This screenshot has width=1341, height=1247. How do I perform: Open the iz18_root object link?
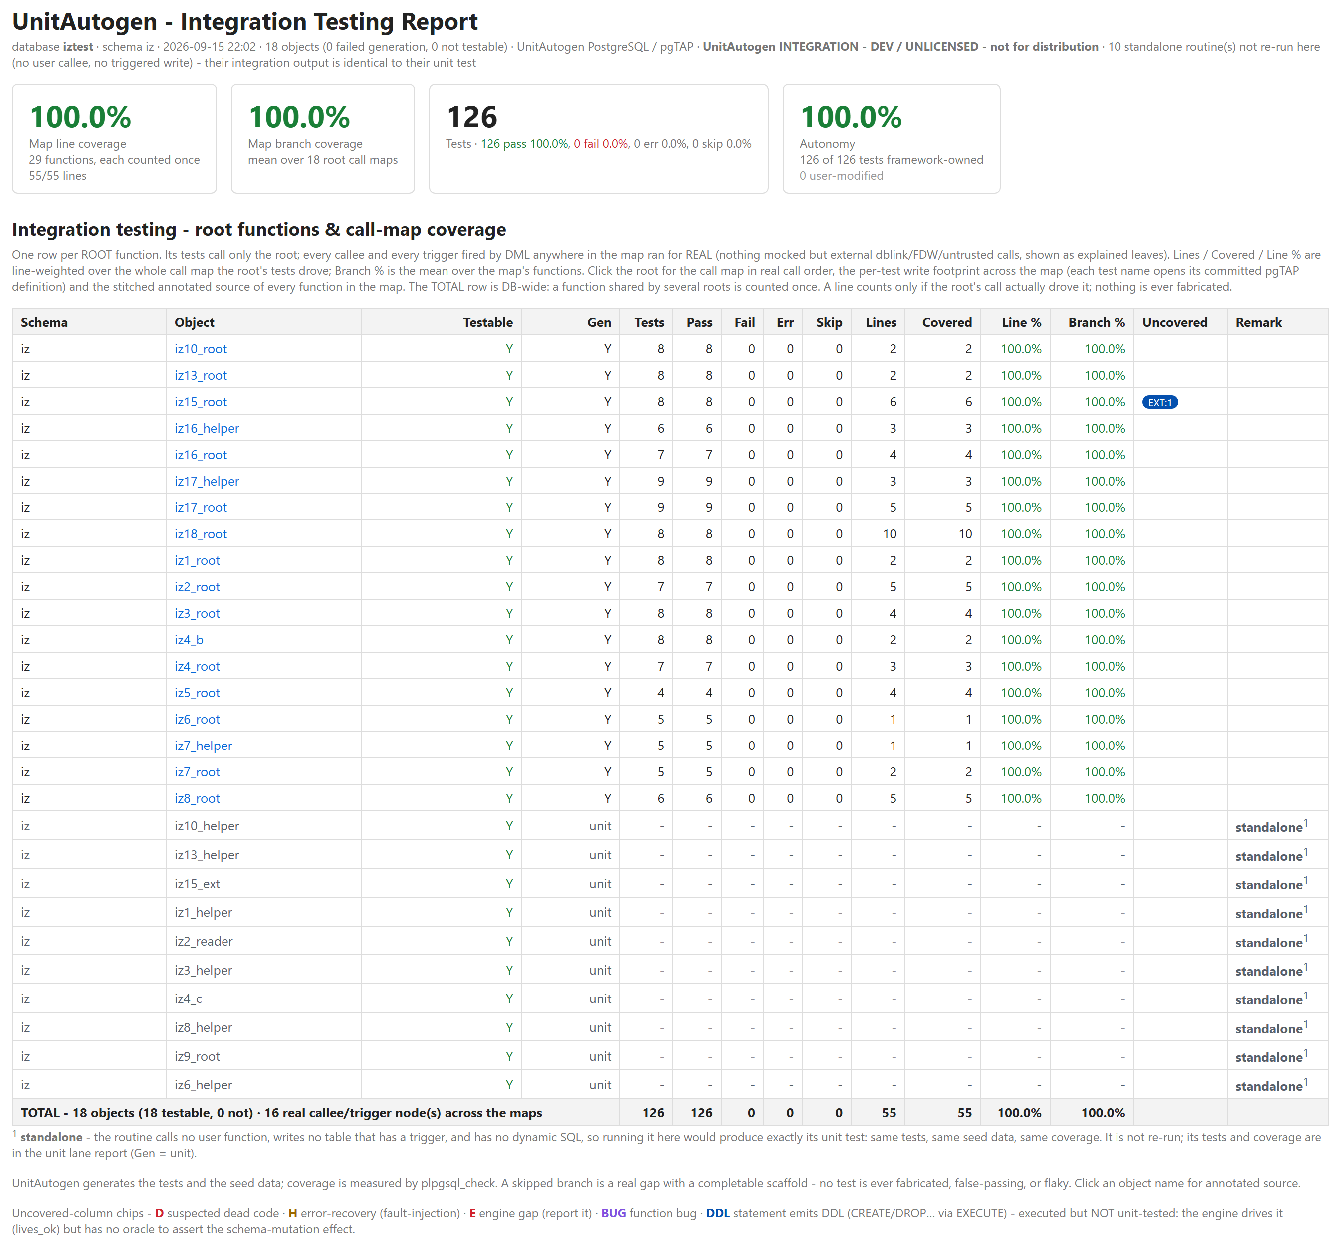coord(201,534)
